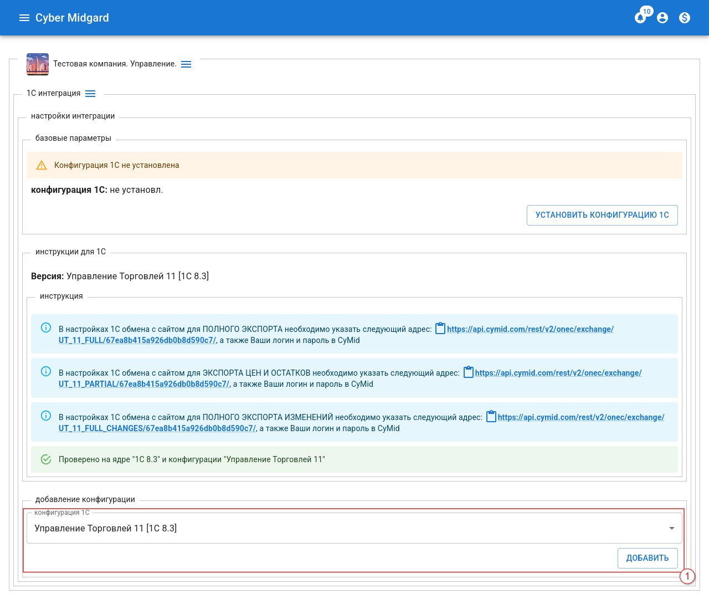The width and height of the screenshot is (709, 604).
Task: Open the prices and stock export URL link
Action: click(558, 373)
